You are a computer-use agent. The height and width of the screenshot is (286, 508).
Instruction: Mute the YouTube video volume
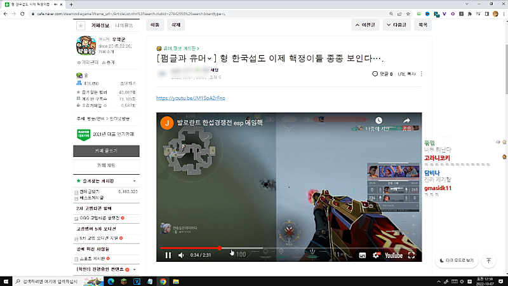(x=181, y=255)
